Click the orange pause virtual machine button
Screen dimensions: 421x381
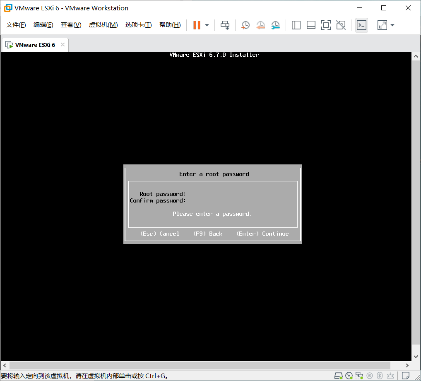point(197,25)
